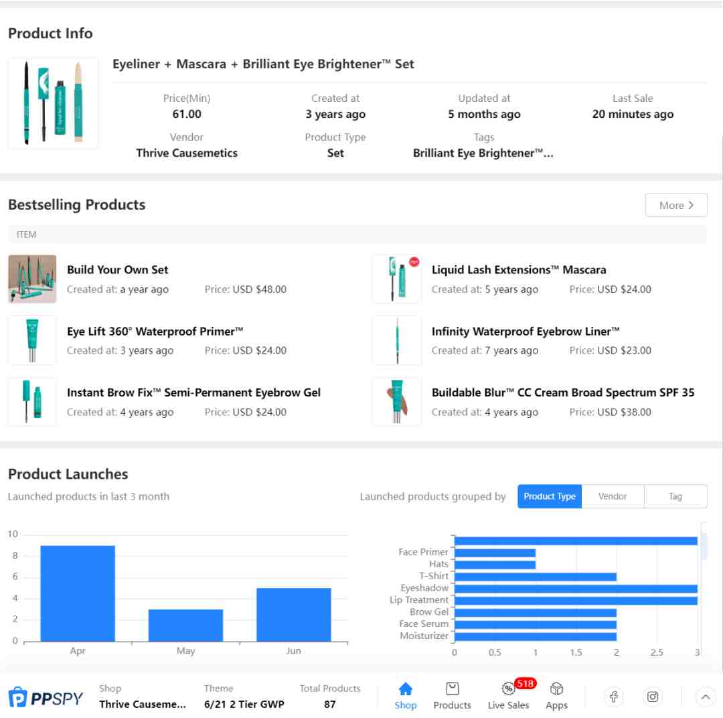The image size is (723, 718).
Task: Click the chart's vertical scroll slider
Action: click(704, 547)
